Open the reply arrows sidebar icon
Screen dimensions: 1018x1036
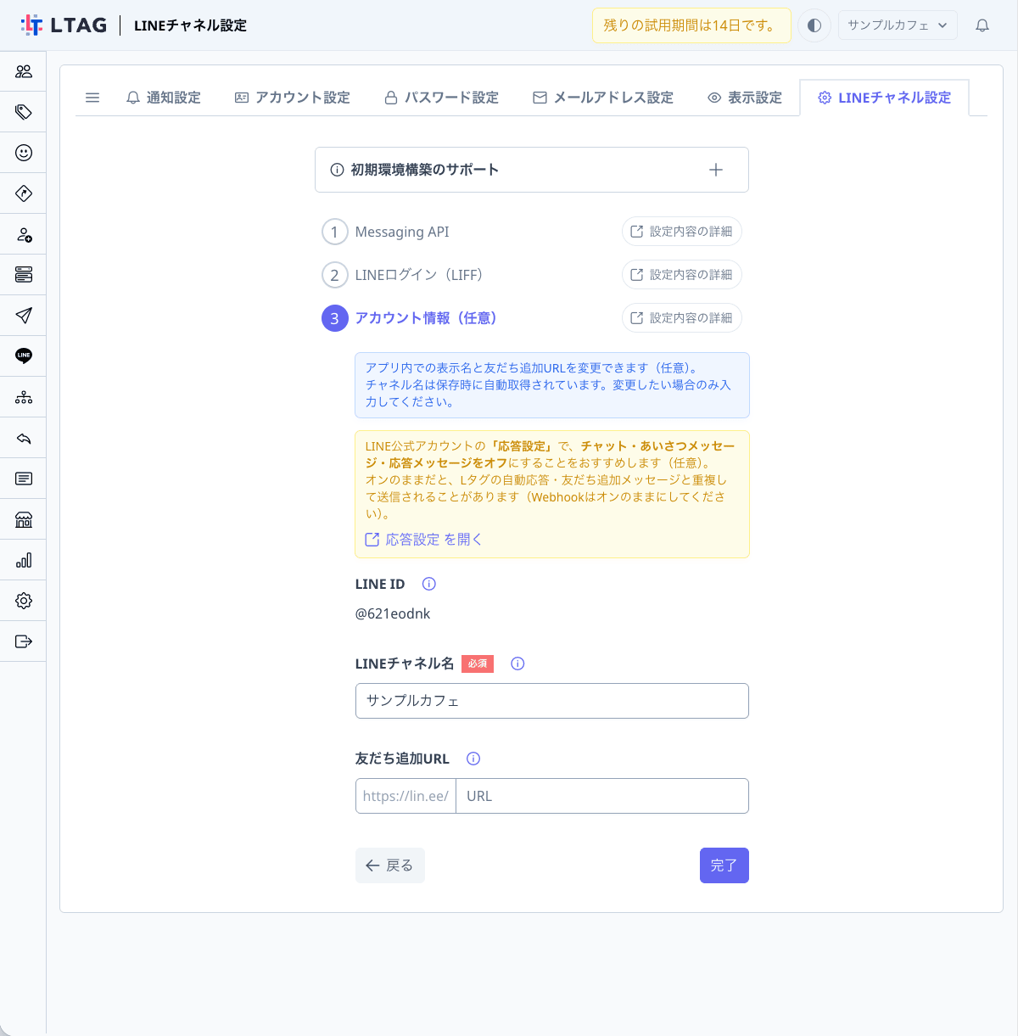click(24, 438)
